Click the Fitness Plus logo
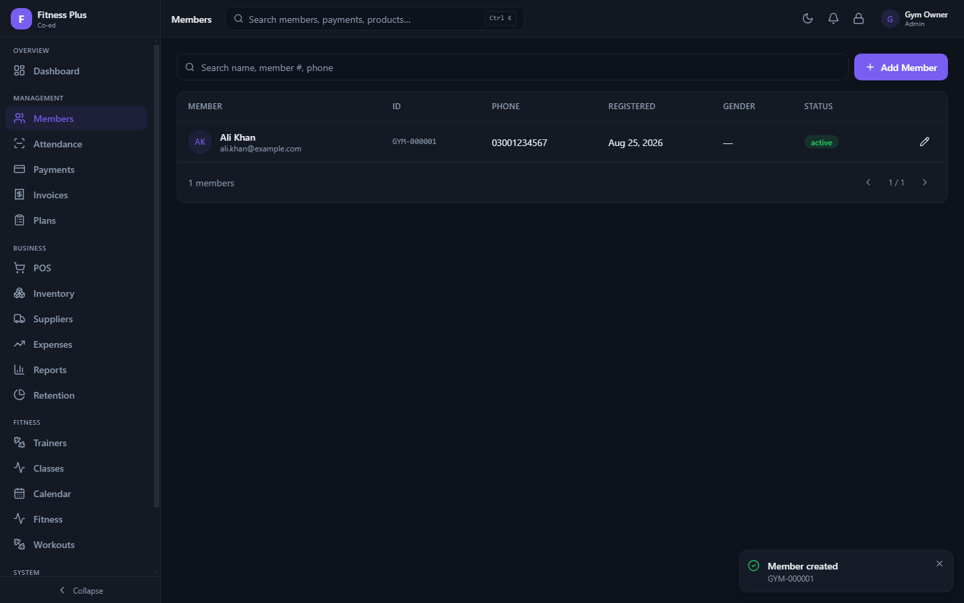 [21, 19]
